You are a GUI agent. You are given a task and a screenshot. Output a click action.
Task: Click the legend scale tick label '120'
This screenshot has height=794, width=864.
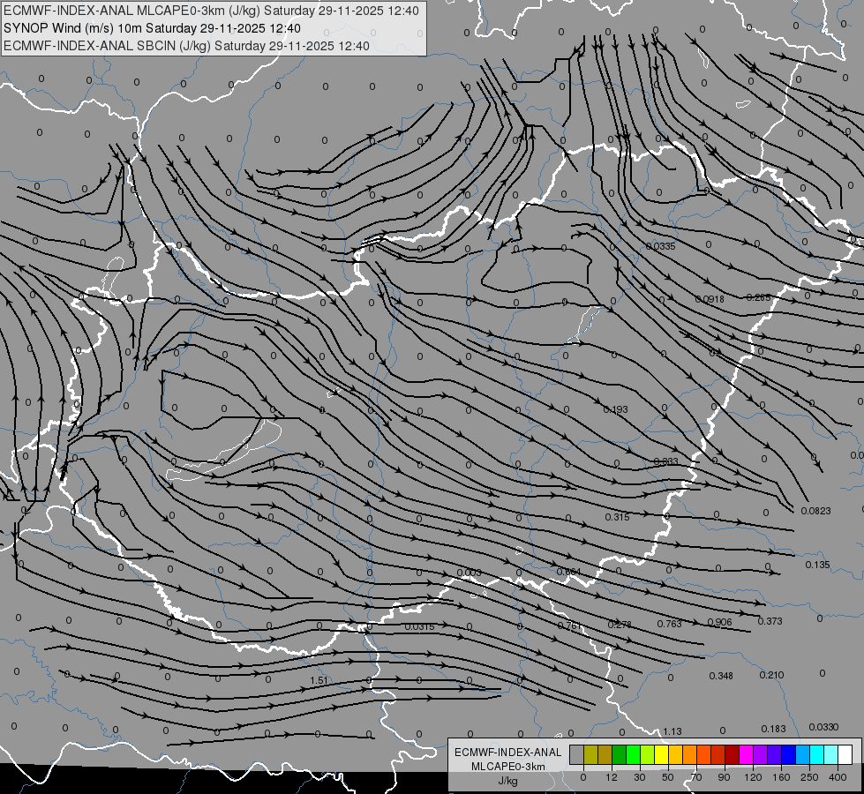tap(753, 777)
